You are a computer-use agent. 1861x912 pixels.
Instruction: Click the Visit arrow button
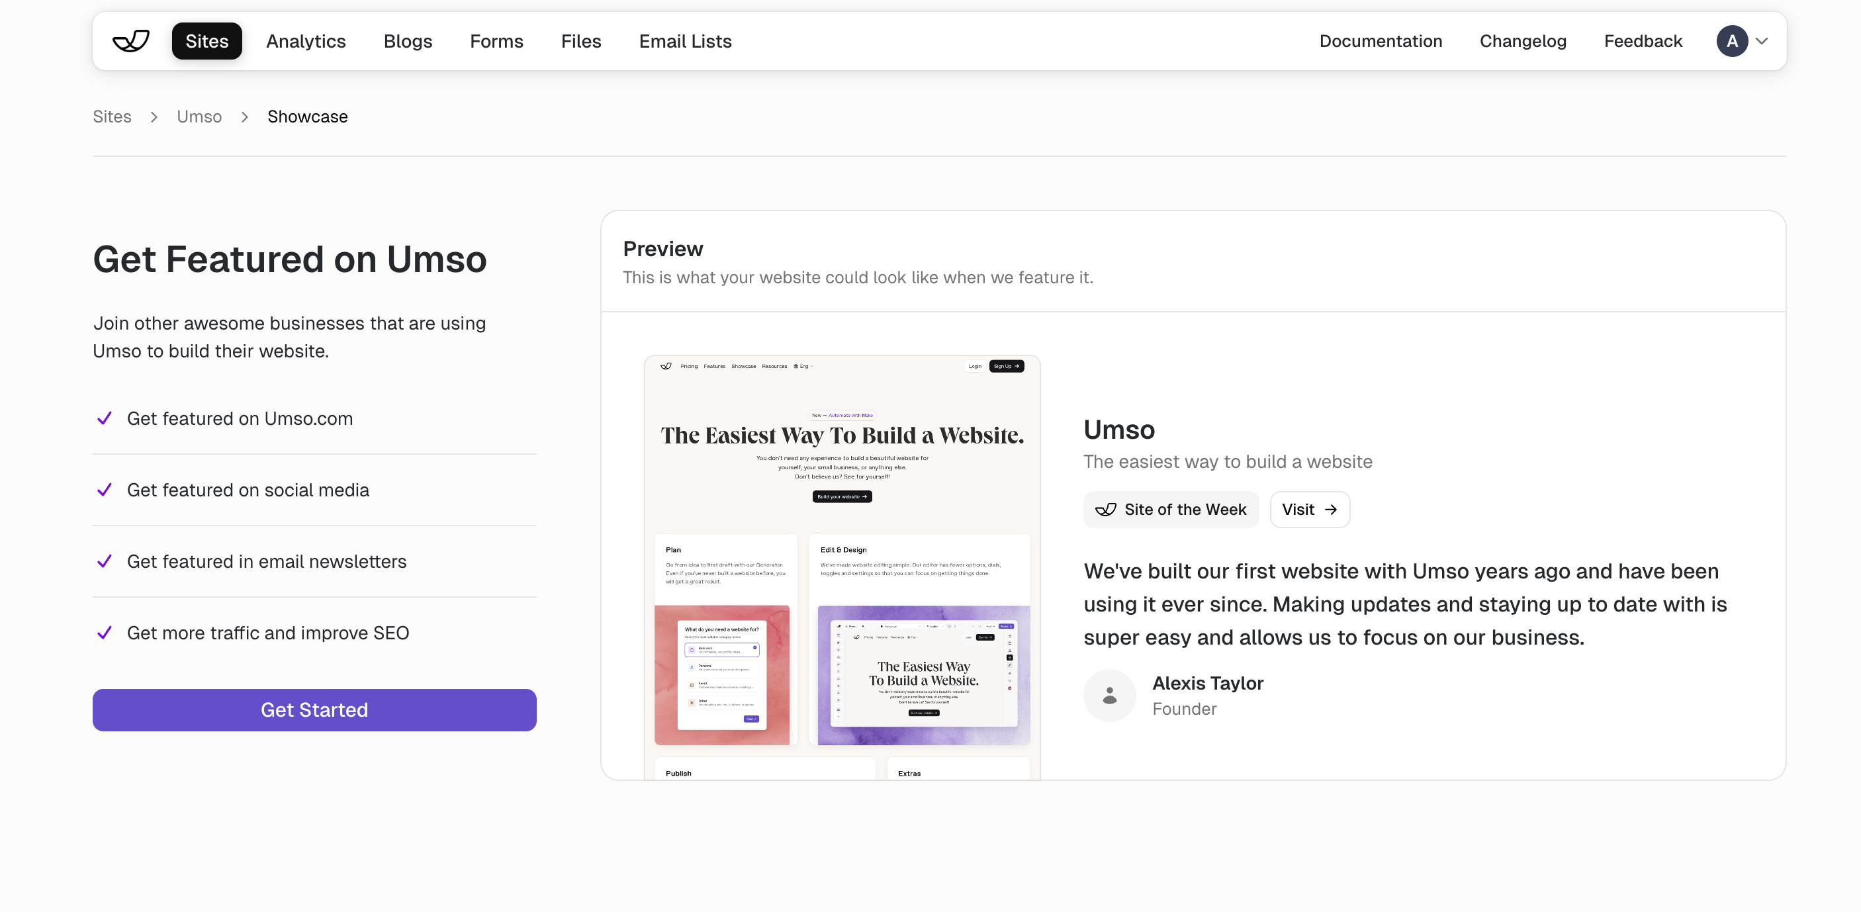pyautogui.click(x=1309, y=510)
